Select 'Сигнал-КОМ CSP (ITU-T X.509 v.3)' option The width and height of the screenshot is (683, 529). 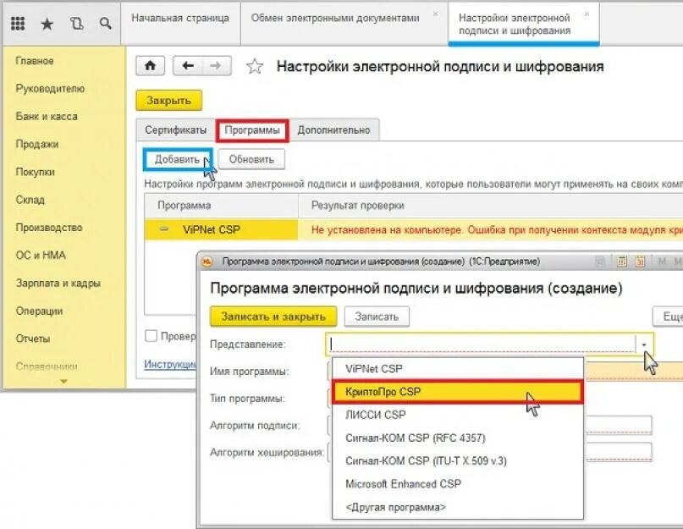[x=457, y=460]
